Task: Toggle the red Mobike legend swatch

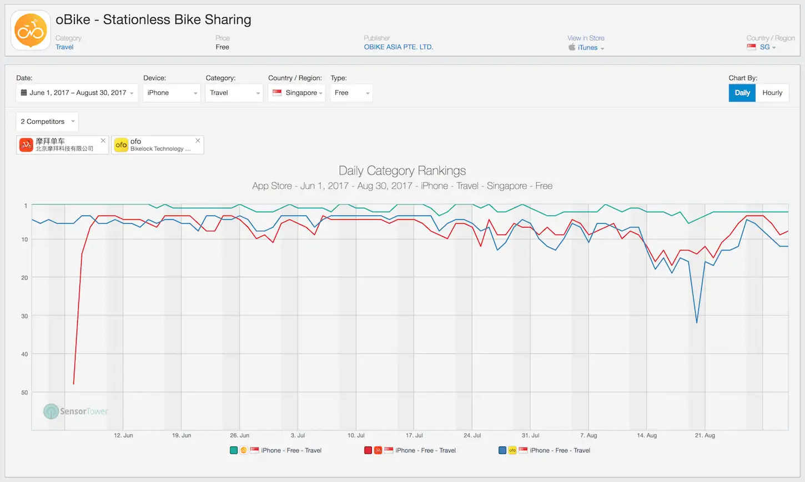Action: click(x=368, y=450)
